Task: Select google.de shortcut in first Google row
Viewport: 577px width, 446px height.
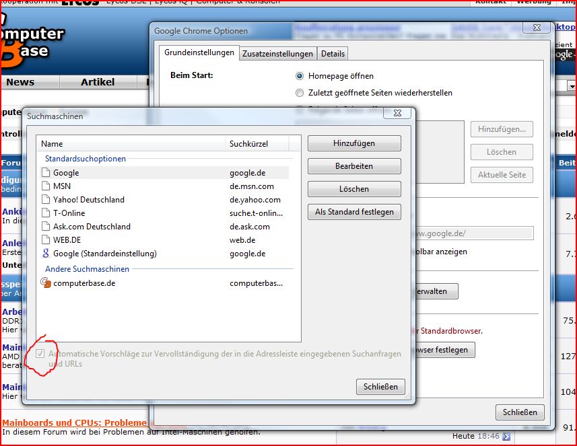Action: 247,173
